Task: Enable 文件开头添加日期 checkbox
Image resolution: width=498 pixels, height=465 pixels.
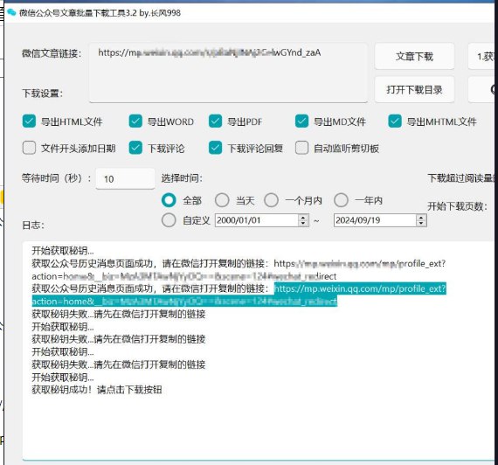Action: [x=29, y=148]
